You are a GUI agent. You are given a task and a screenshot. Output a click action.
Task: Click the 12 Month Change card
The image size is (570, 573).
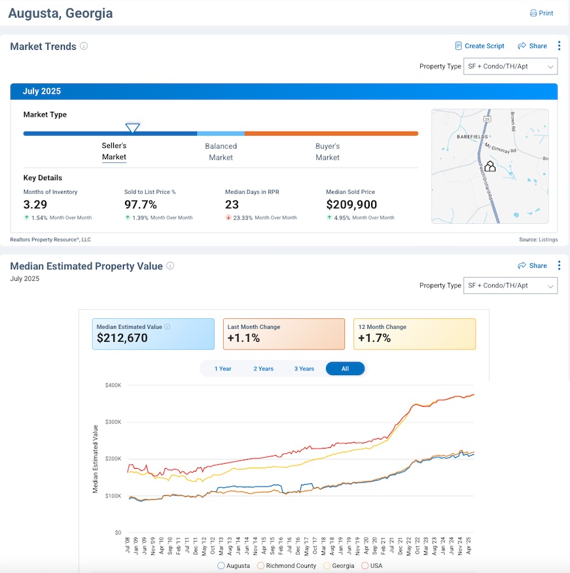point(414,334)
